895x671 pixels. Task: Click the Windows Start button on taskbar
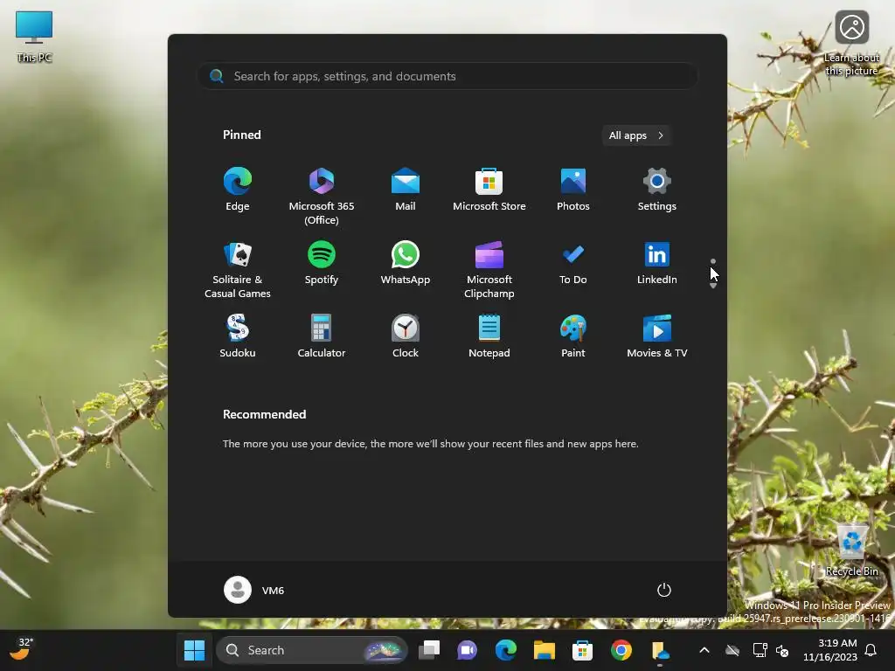(x=194, y=650)
